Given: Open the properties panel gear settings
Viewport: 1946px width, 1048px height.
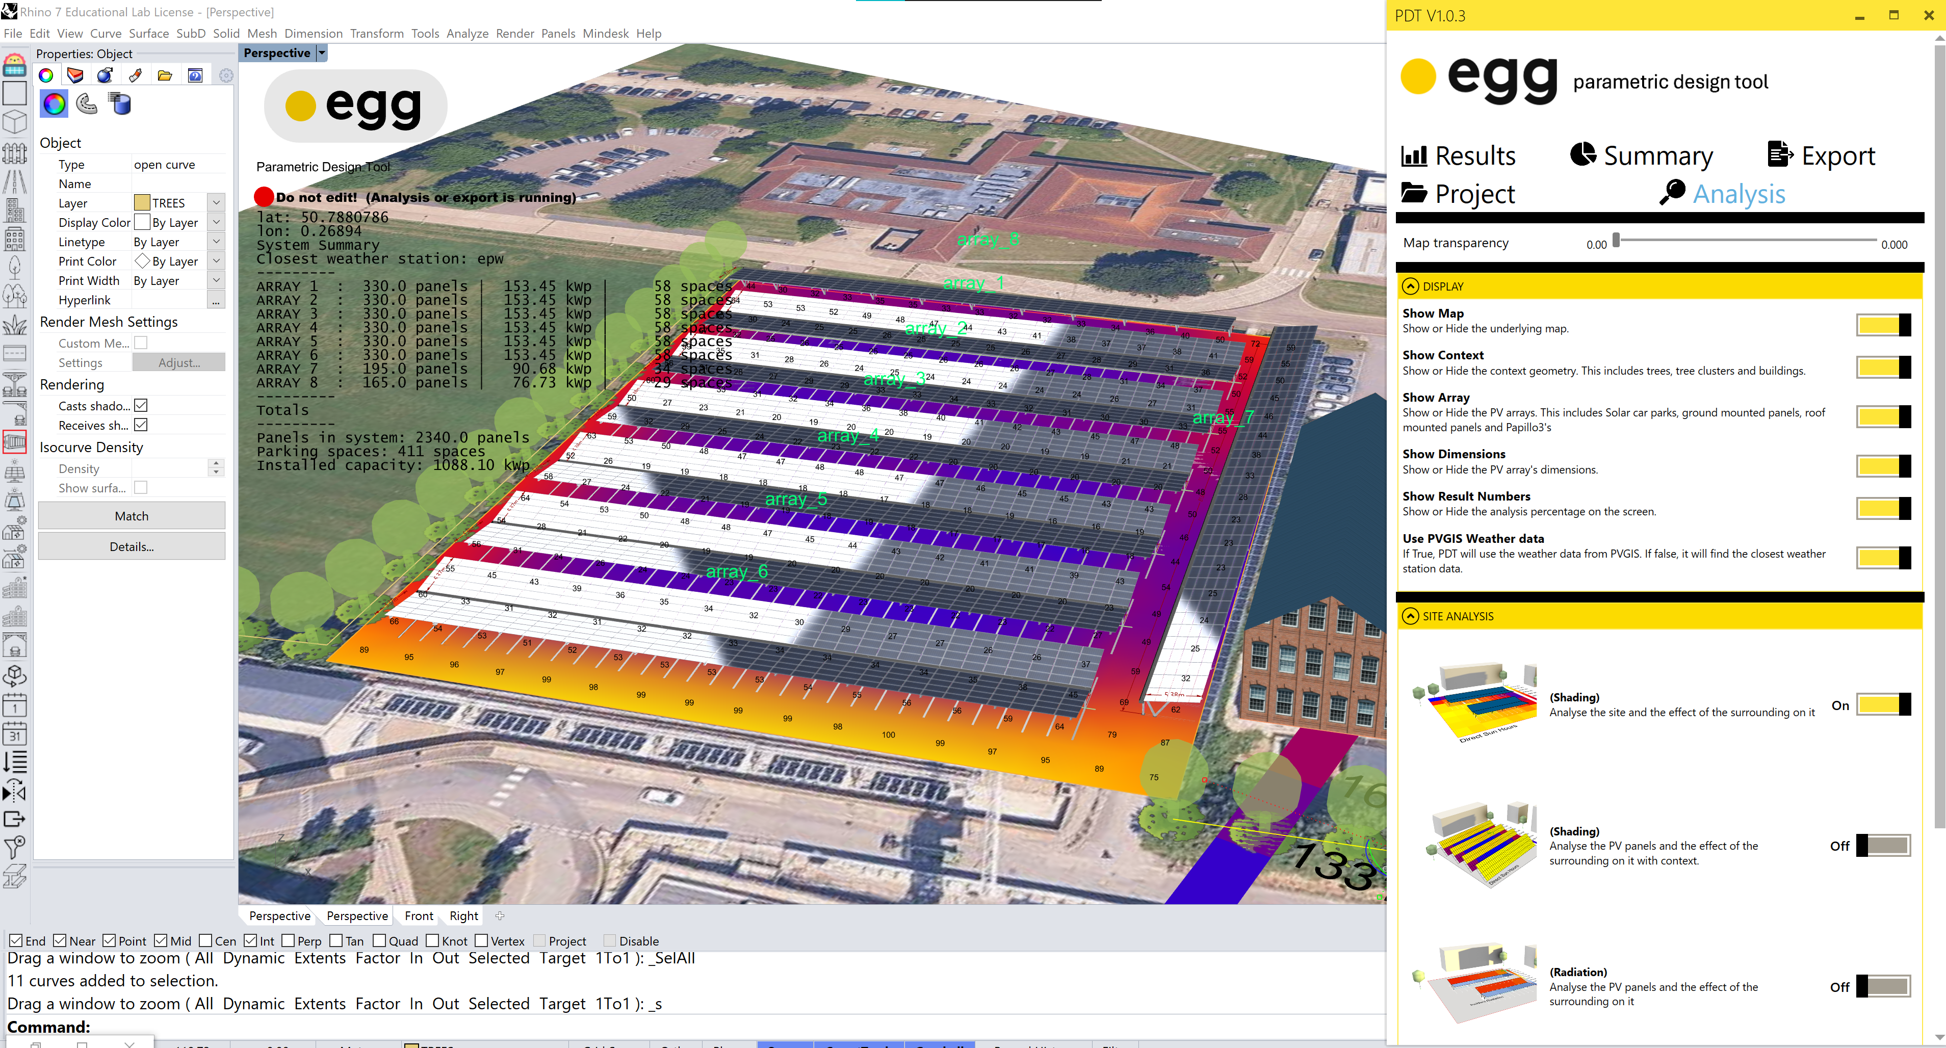Looking at the screenshot, I should (x=225, y=75).
